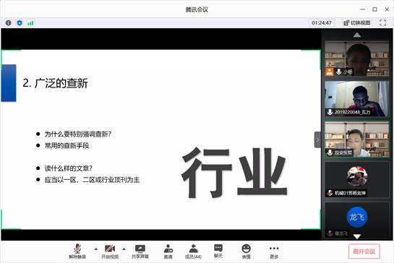Open the share screen option

[140, 251]
